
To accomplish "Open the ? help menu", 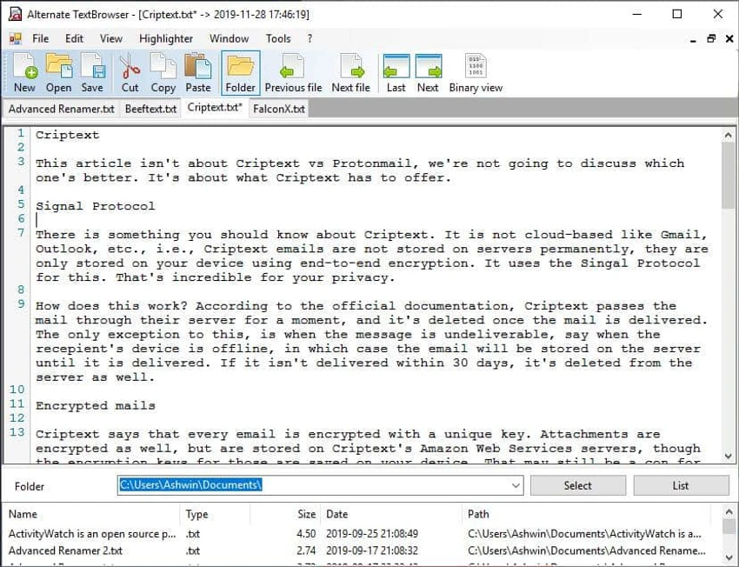I will [310, 38].
